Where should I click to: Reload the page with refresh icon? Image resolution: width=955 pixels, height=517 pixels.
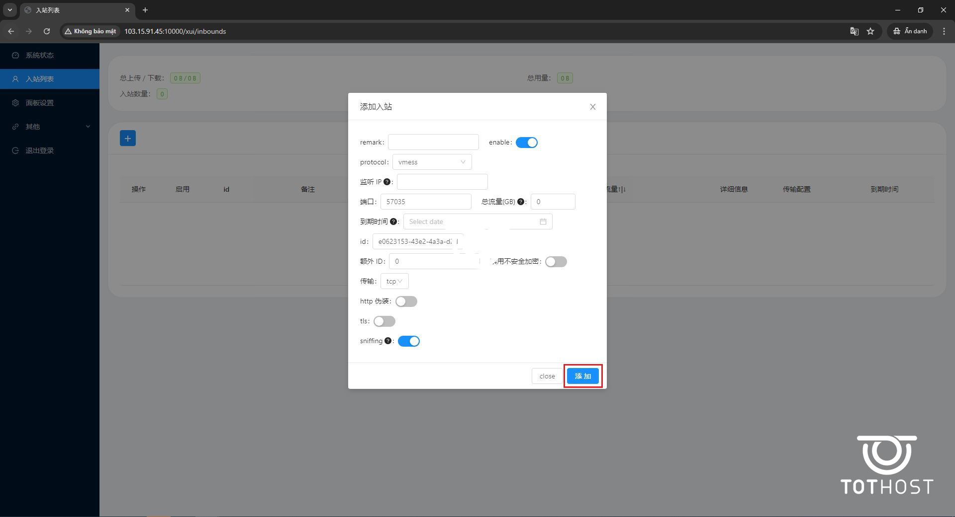47,31
